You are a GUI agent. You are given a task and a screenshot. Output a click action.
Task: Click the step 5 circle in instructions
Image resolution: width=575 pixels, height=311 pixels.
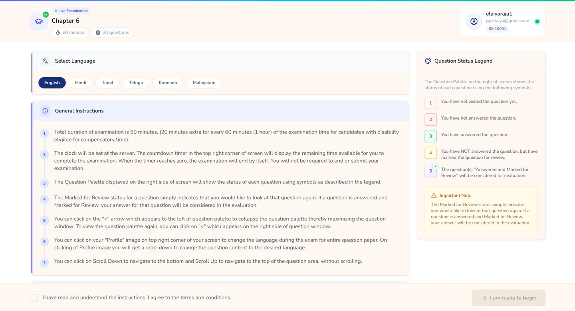pos(44,220)
